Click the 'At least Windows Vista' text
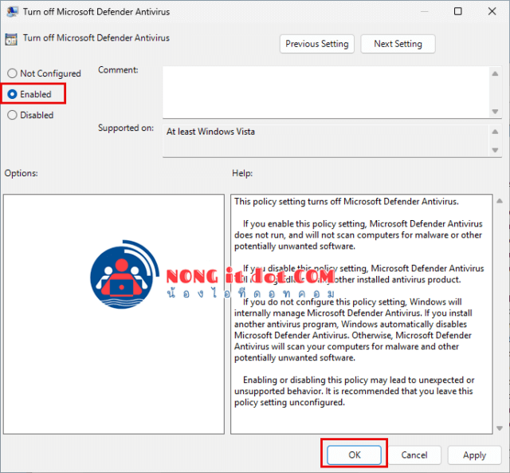The height and width of the screenshot is (473, 510). point(210,132)
